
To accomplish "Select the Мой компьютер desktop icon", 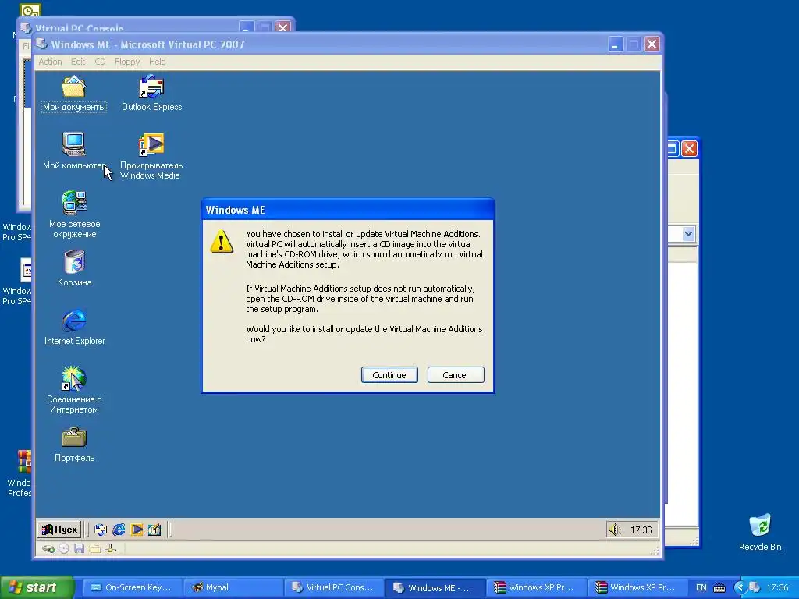I will click(74, 151).
